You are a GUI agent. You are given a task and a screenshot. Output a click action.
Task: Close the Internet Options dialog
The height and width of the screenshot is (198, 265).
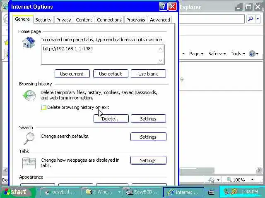point(172,7)
